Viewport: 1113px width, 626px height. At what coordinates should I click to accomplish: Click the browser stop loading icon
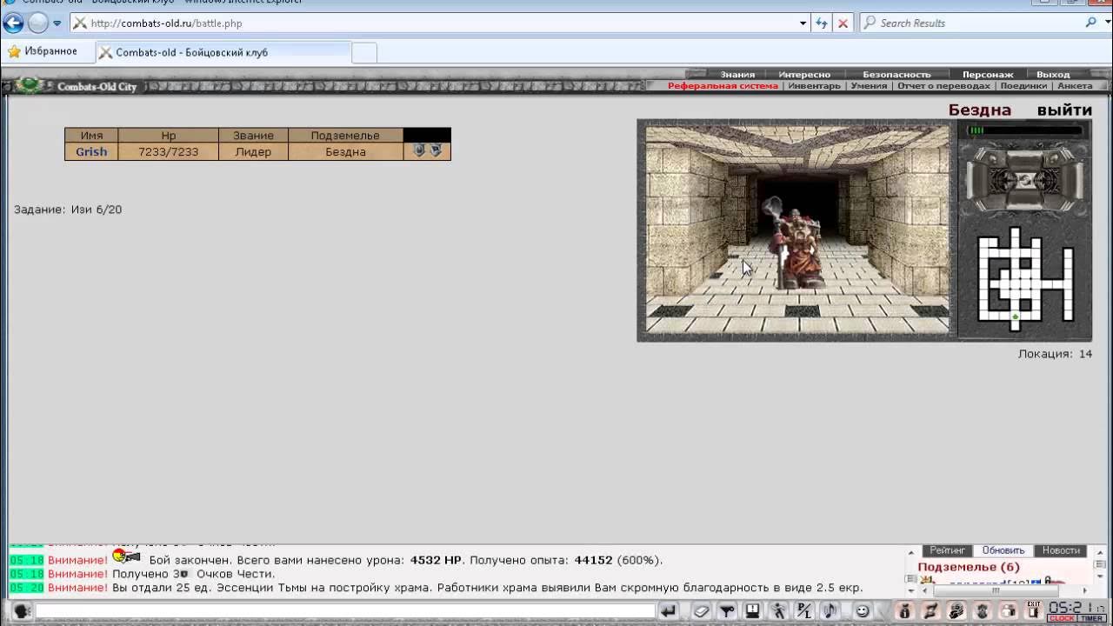click(843, 23)
